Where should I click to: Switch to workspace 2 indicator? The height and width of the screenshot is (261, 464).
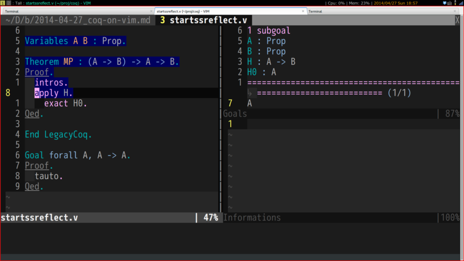(x=9, y=3)
